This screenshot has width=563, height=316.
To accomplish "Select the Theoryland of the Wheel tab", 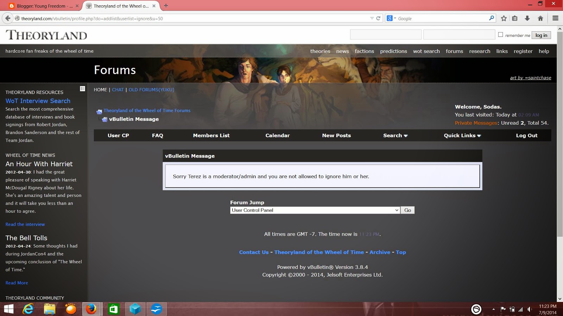I will [121, 6].
